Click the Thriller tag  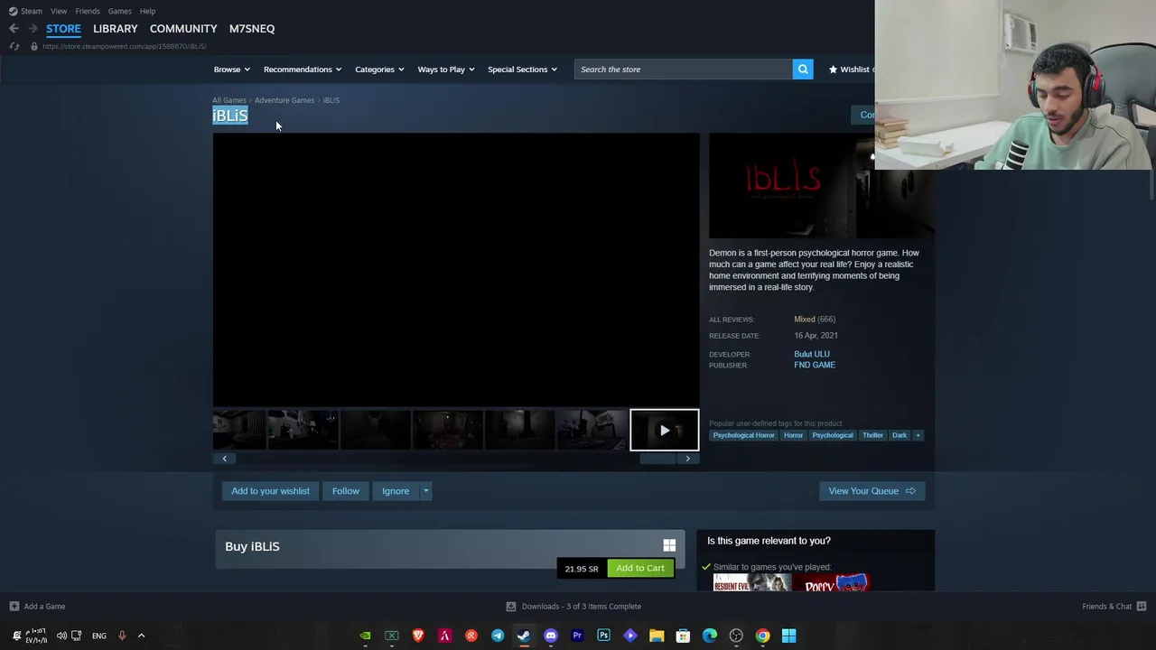pos(872,435)
